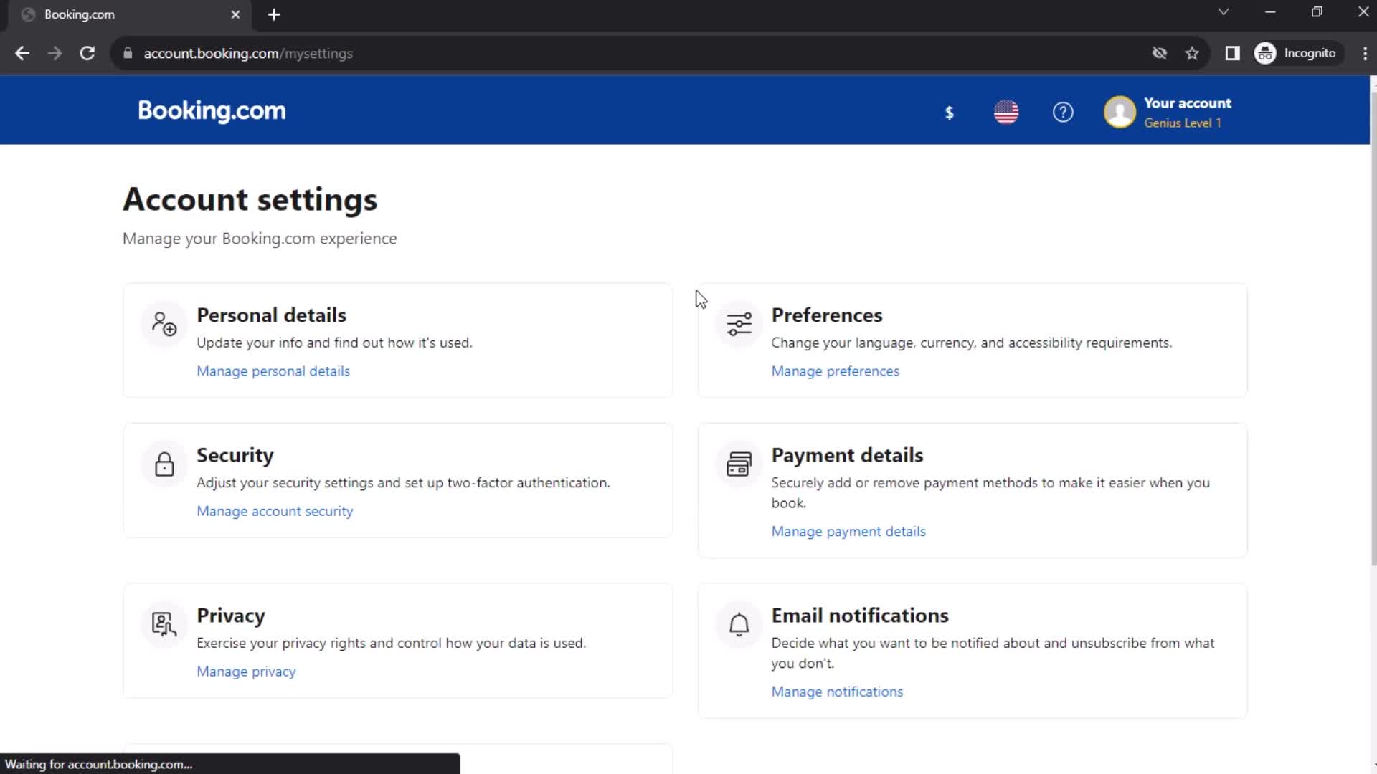Screen dimensions: 1377x774
Task: Close the Booking.com tab
Action: click(x=235, y=14)
